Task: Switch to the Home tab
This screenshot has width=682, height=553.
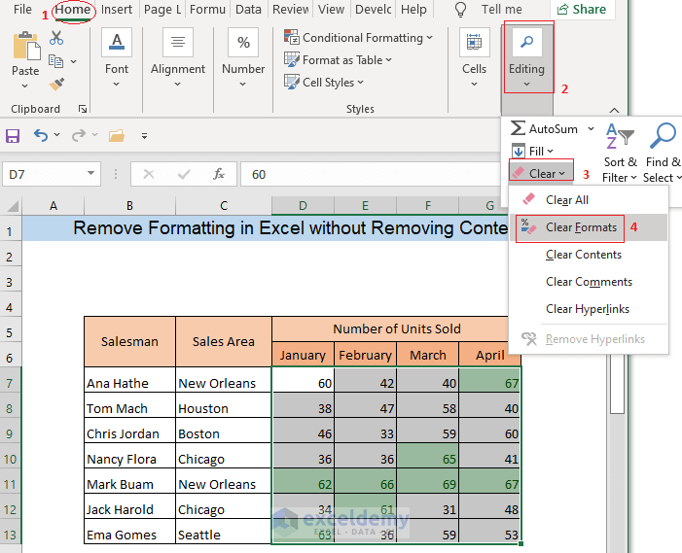Action: pyautogui.click(x=73, y=10)
